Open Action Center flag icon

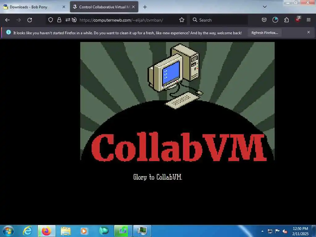[x=277, y=231]
